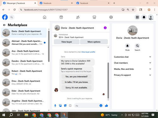The width and height of the screenshot is (158, 118).
Task: Open File Explorer from taskbar
Action: (26, 115)
